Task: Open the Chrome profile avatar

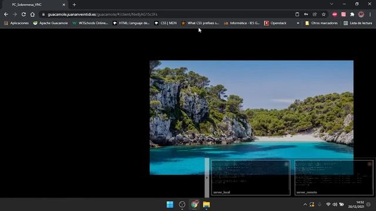Action: (x=361, y=14)
